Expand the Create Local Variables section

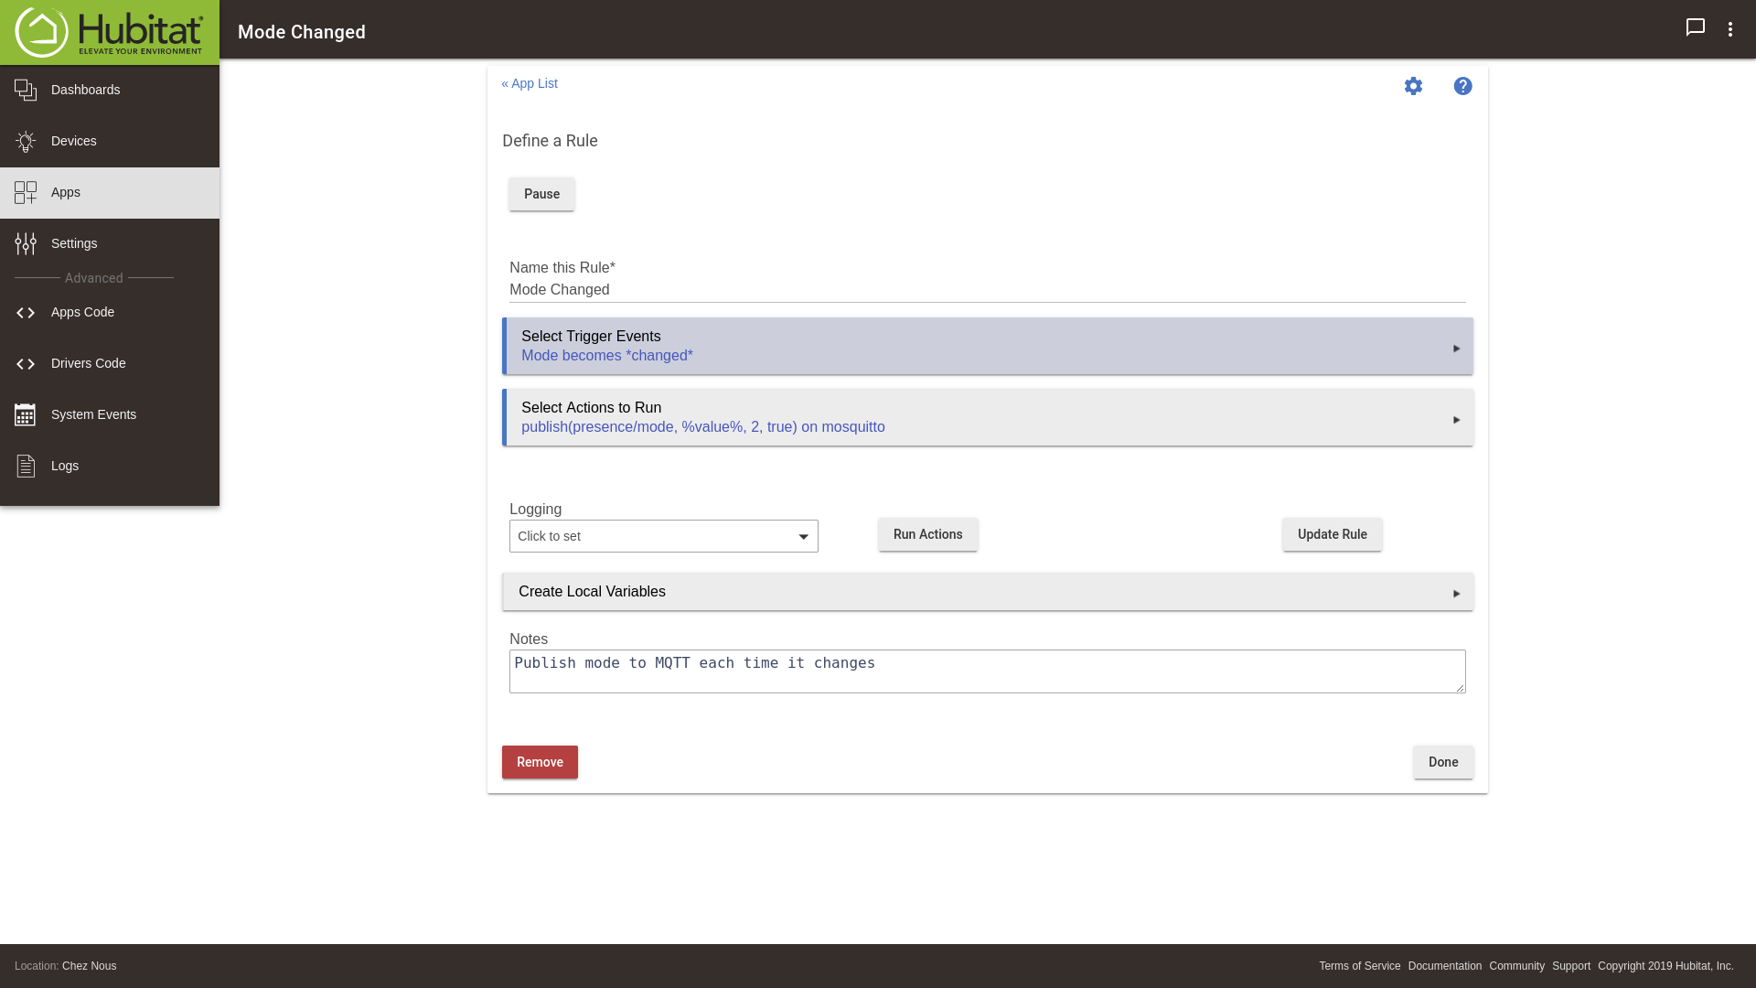[x=987, y=592]
